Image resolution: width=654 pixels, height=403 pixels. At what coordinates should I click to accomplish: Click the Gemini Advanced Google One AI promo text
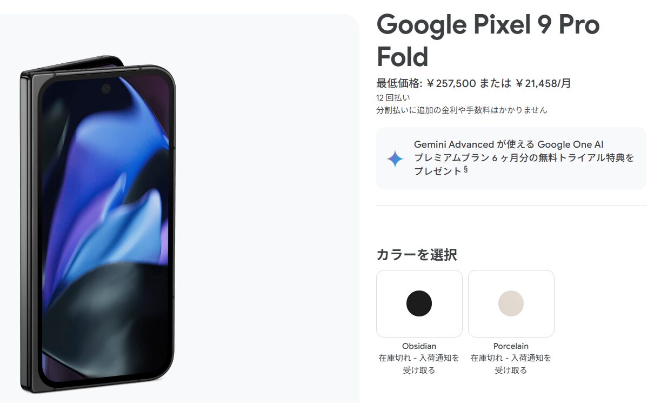(x=523, y=157)
